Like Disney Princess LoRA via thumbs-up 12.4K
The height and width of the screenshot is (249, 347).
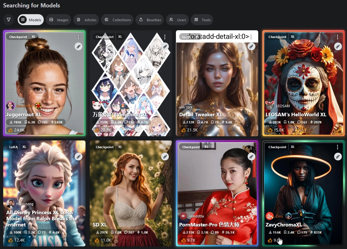[x=17, y=240]
